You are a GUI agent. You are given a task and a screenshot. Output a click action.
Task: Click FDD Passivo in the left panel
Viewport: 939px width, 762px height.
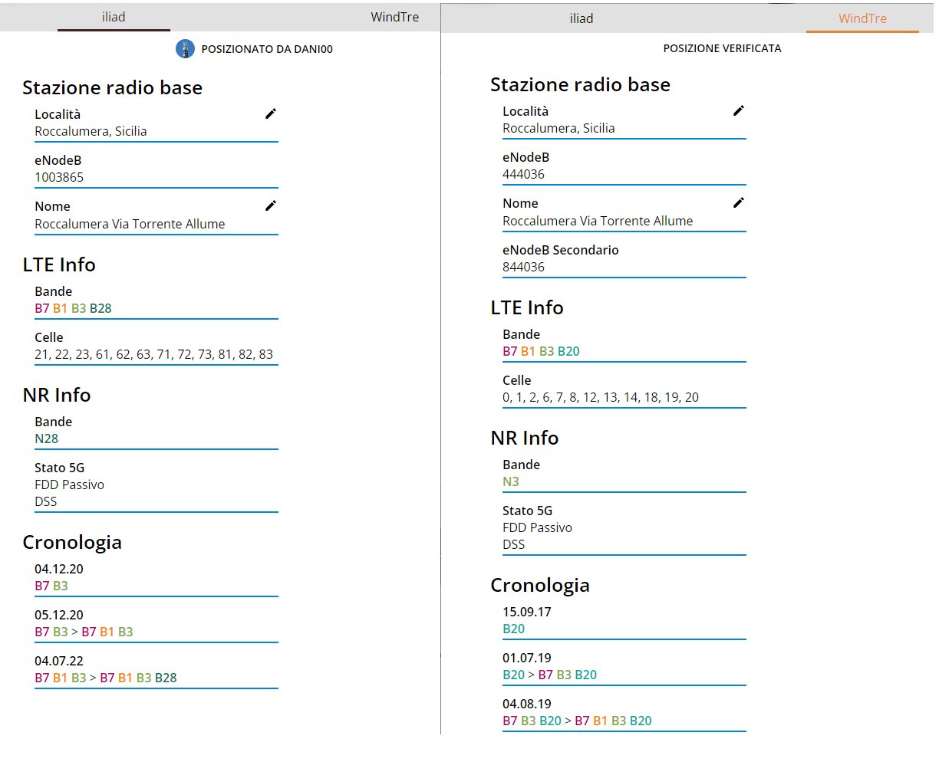click(69, 484)
